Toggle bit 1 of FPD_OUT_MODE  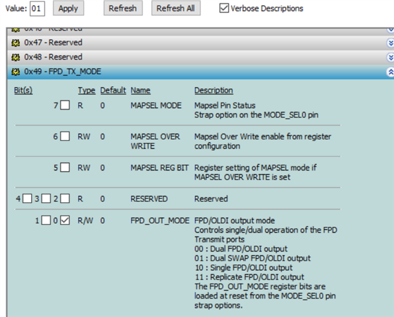46,221
